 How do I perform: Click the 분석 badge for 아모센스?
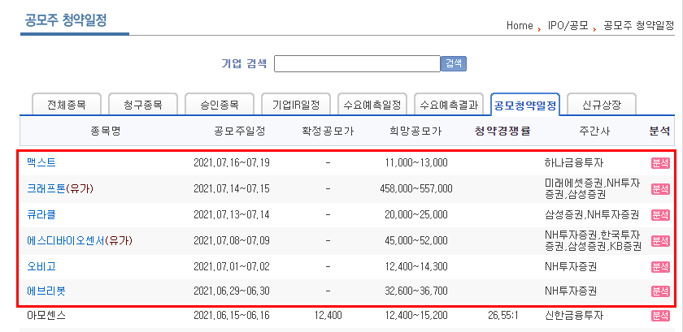pyautogui.click(x=660, y=316)
